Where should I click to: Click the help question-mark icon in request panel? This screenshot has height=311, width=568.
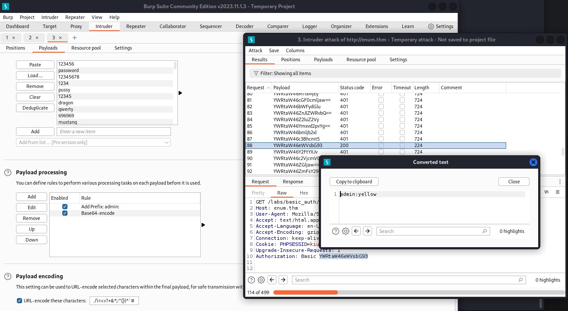251,280
